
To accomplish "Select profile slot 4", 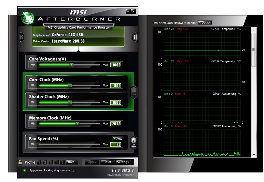I will (56, 162).
